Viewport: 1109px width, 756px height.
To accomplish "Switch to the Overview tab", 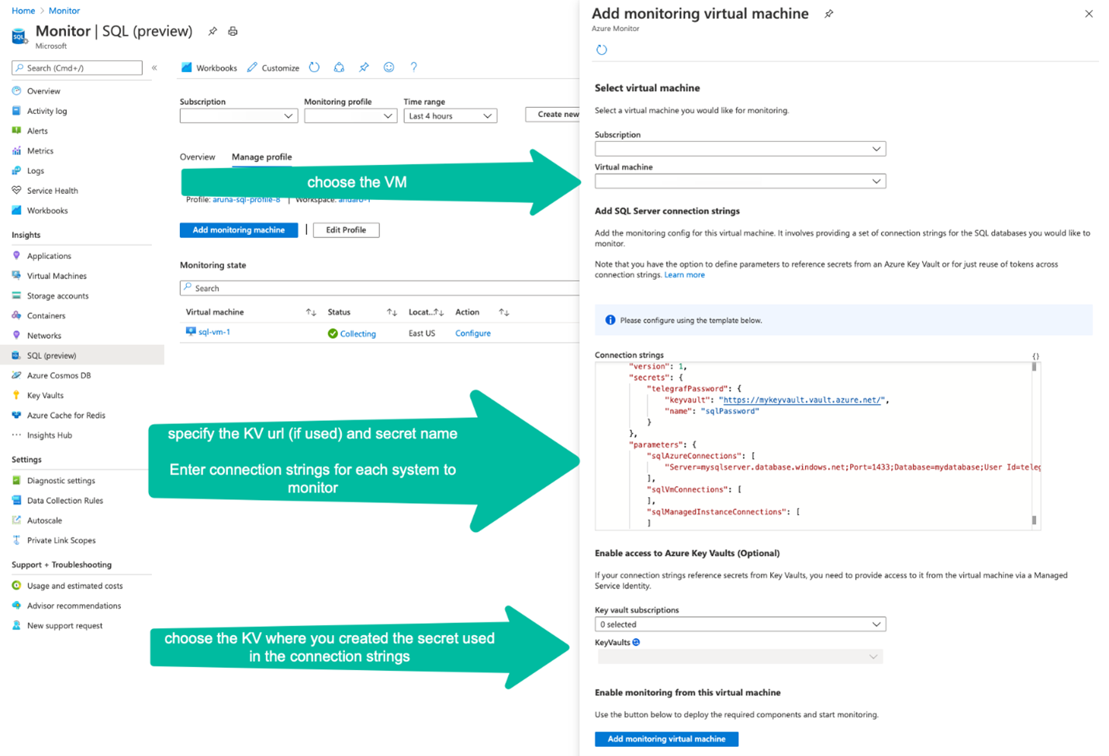I will pos(198,157).
